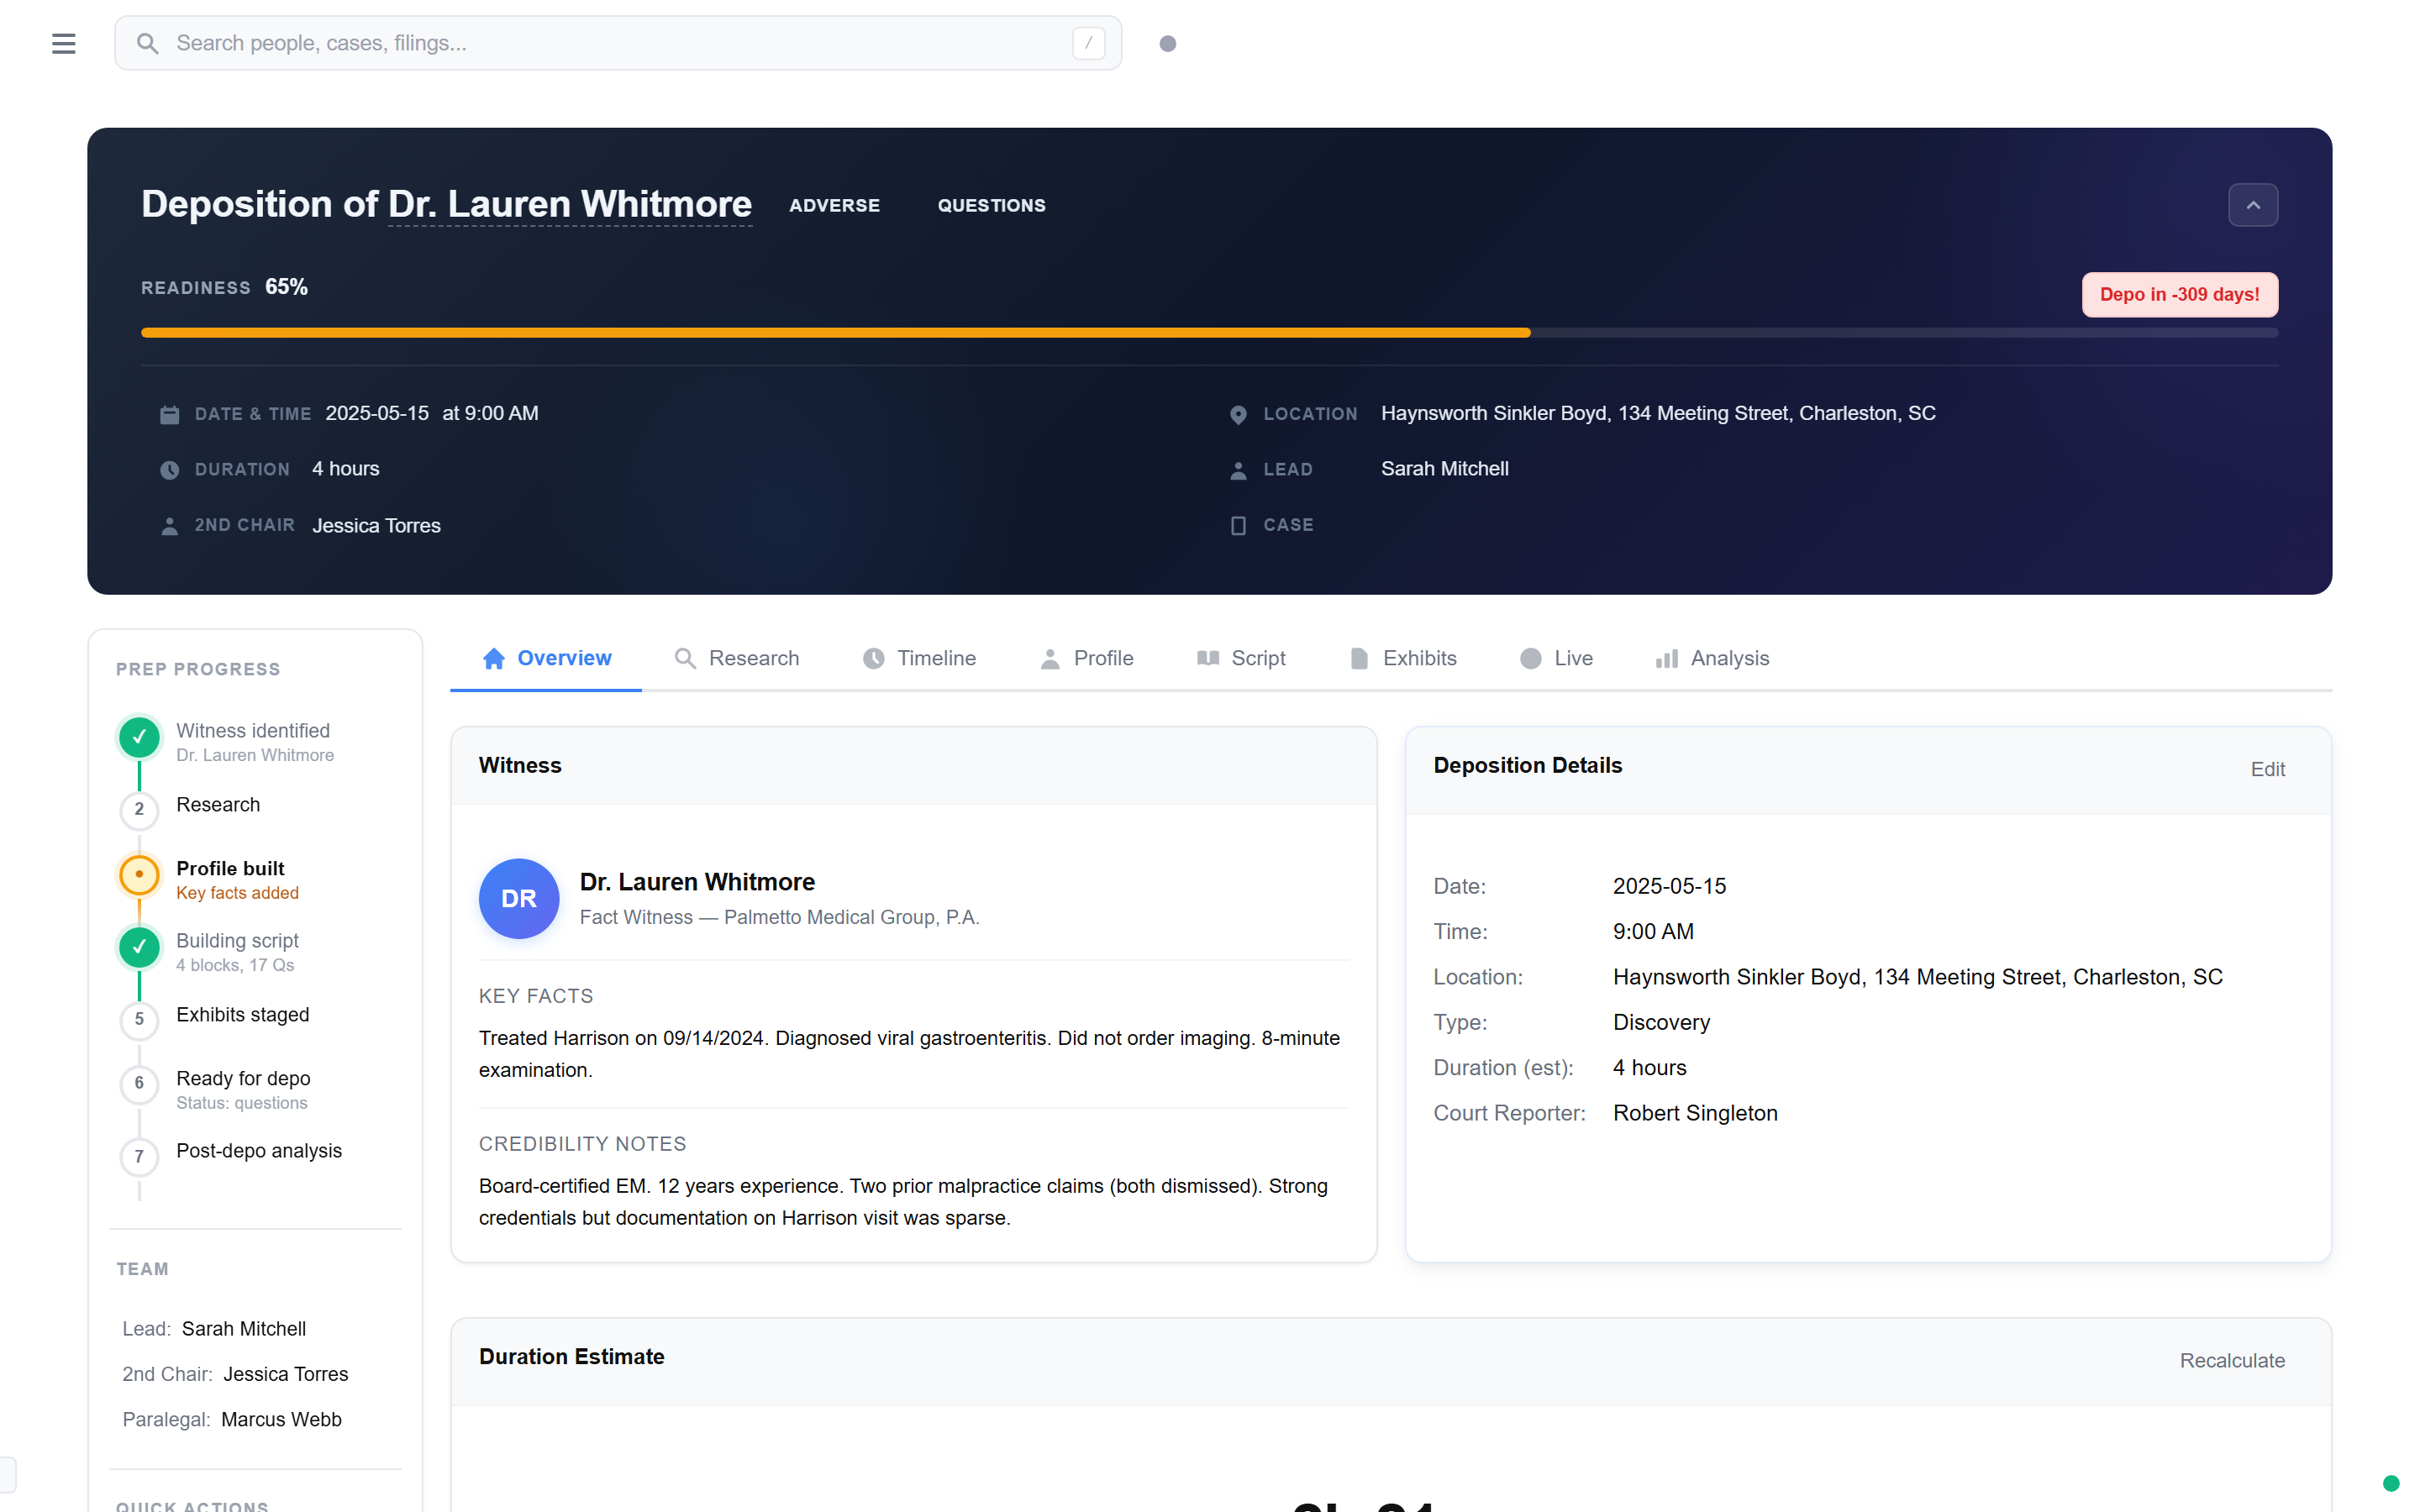Open the Timeline tab
This screenshot has height=1512, width=2420.
[936, 658]
